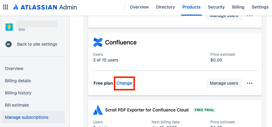The width and height of the screenshot is (272, 127).
Task: Click the Atlassian Admin logo
Action: [x=45, y=7]
